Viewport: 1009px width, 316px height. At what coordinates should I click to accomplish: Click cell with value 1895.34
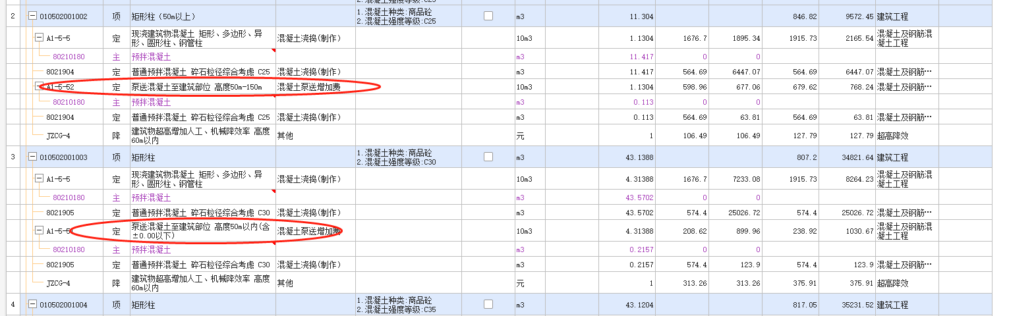[x=735, y=38]
